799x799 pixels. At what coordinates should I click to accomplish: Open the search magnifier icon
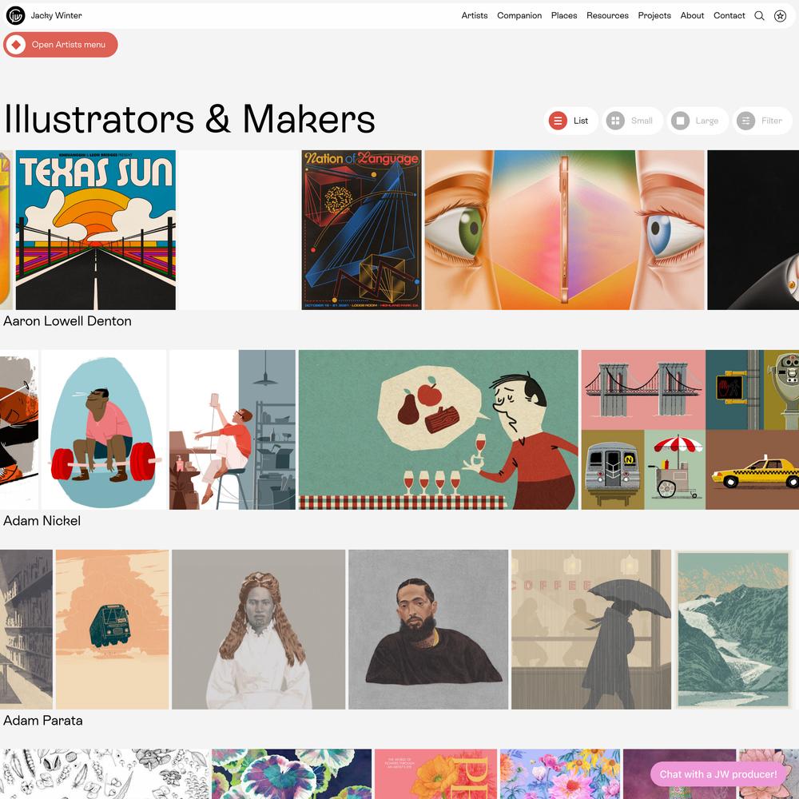click(759, 16)
